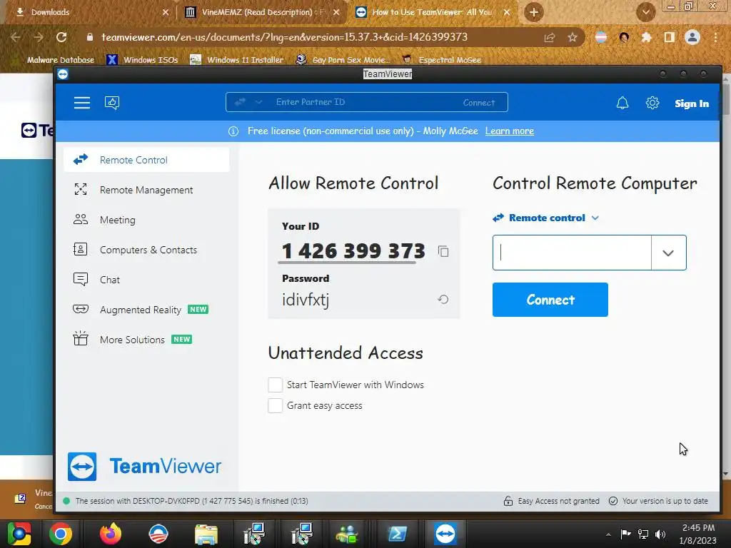
Task: Show hidden system tray icons
Action: (x=608, y=534)
